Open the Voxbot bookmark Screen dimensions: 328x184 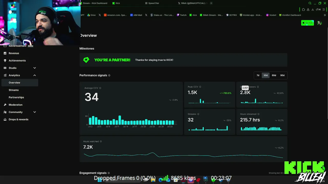271,15
